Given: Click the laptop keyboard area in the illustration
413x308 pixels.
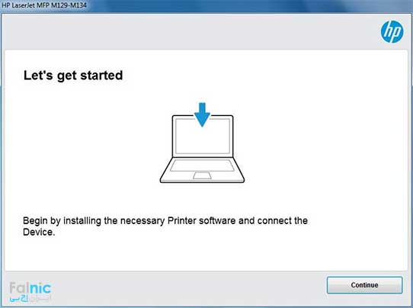Looking at the screenshot, I should [202, 165].
